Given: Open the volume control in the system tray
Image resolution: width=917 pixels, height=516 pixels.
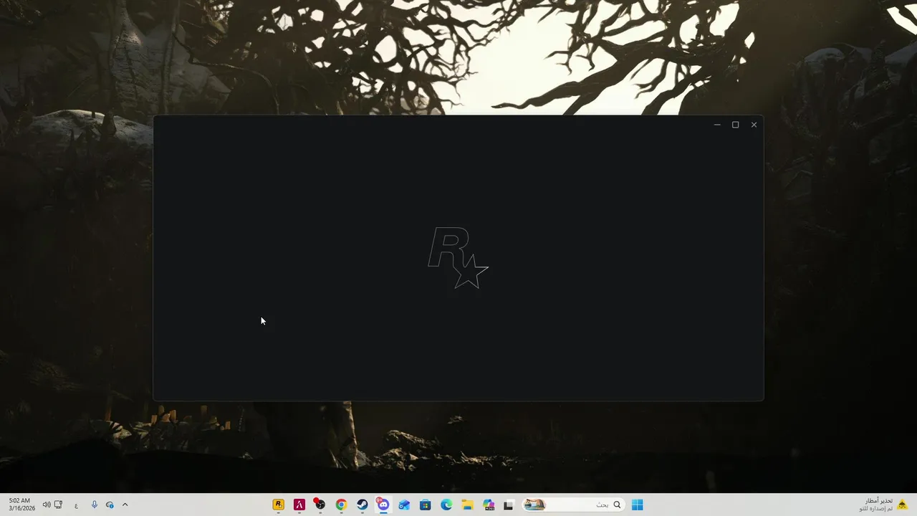Looking at the screenshot, I should (x=47, y=505).
